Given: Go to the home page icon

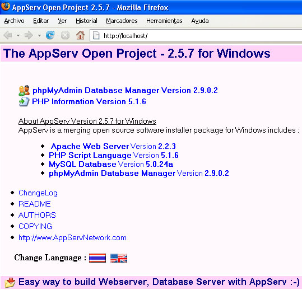Looking at the screenshot, I should 80,35.
